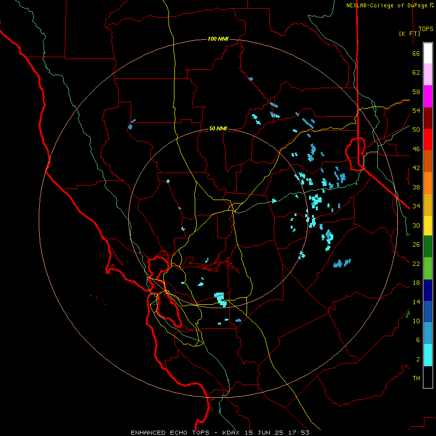The image size is (436, 436).
Task: Pick the cyan legend swatch
Action: coord(428,355)
